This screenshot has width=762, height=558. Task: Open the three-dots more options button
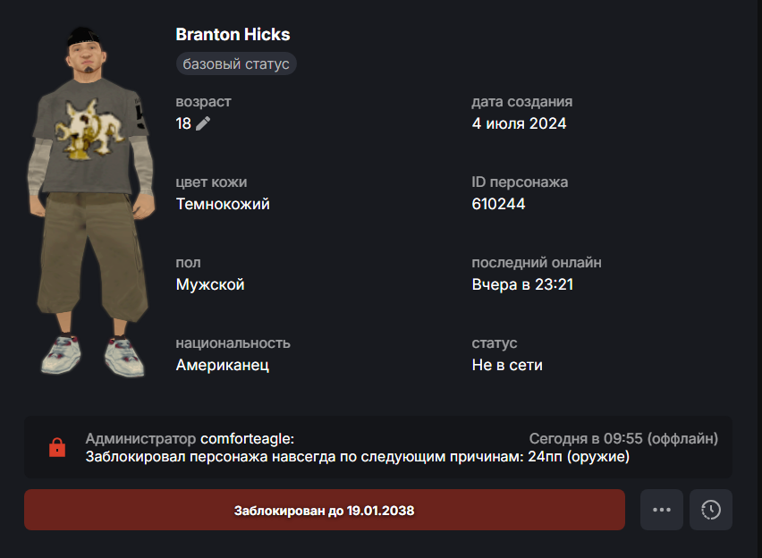point(662,510)
